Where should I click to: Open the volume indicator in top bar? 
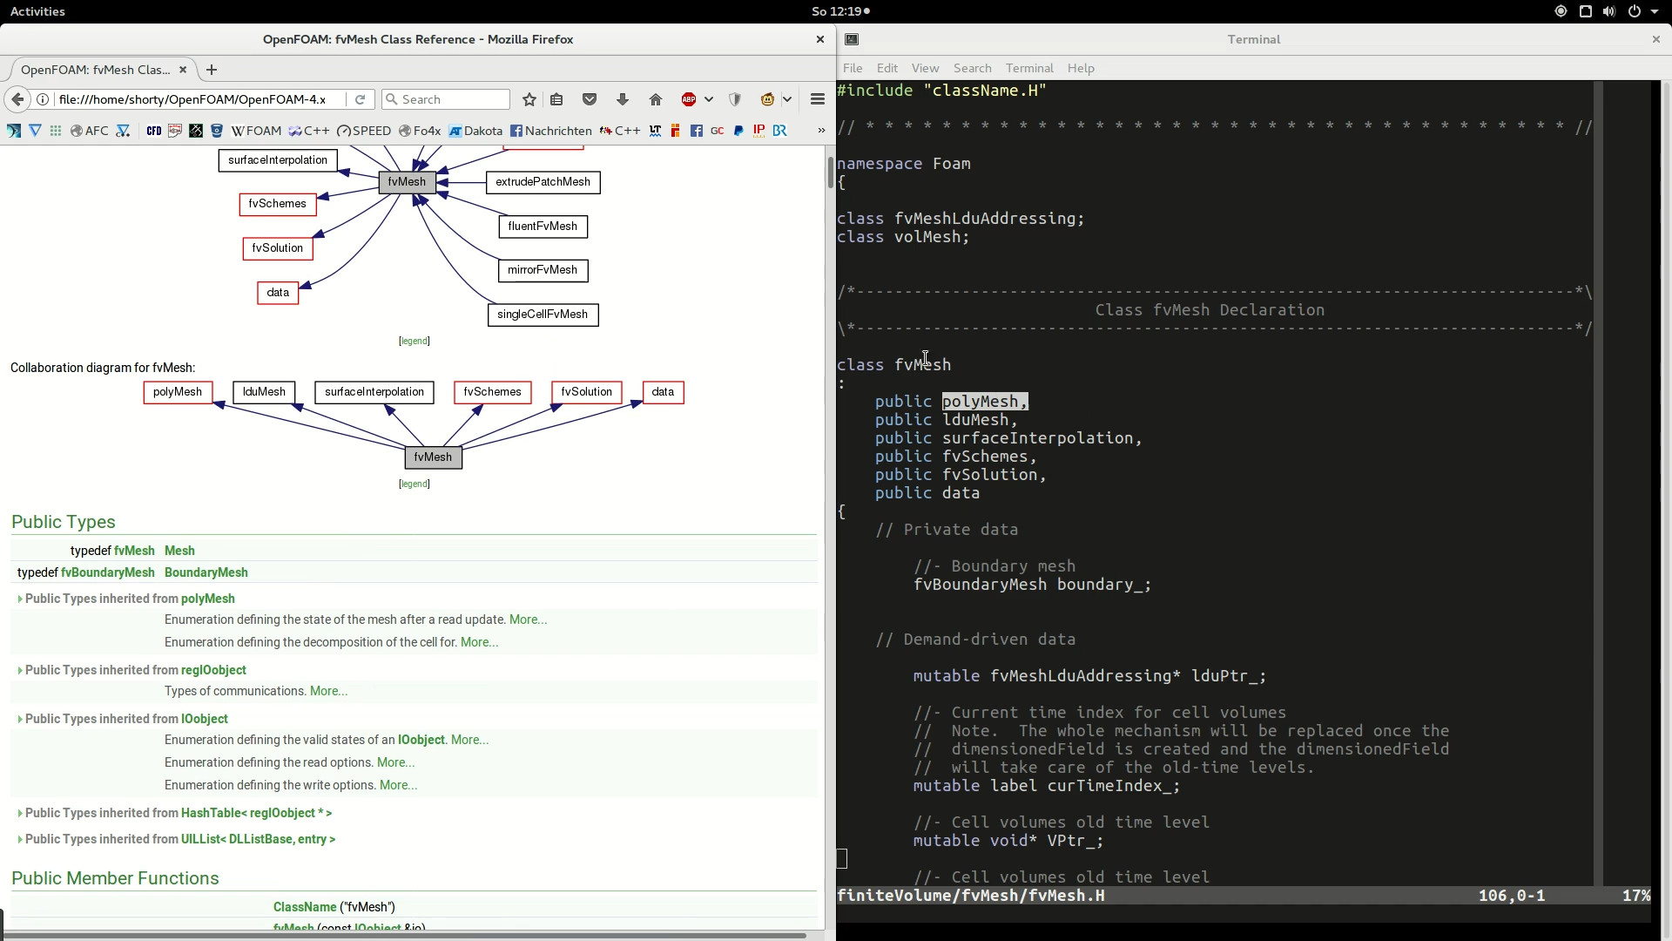point(1609,11)
